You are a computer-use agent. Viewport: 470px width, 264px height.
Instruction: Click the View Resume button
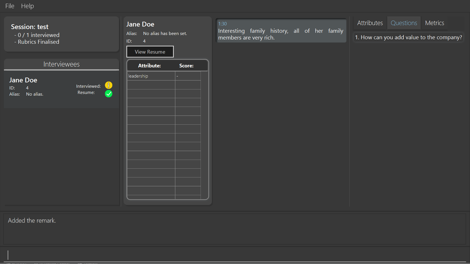[150, 52]
